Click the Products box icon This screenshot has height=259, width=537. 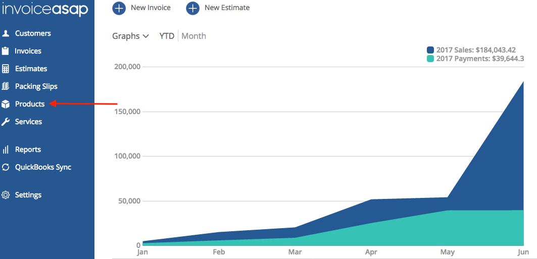(x=6, y=104)
